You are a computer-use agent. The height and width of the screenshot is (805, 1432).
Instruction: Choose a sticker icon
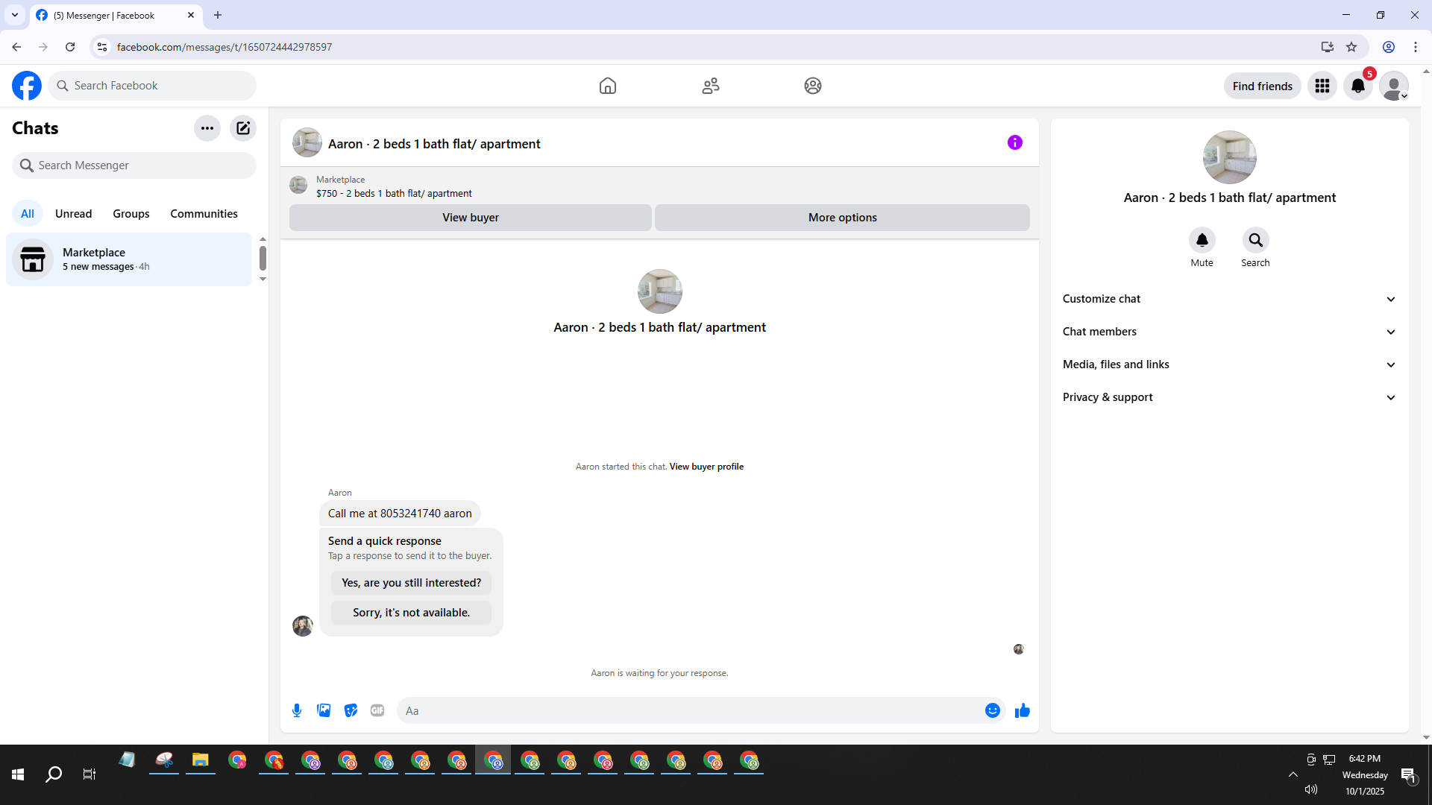pos(351,710)
